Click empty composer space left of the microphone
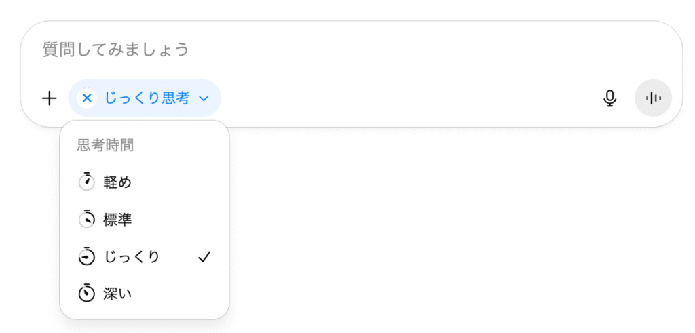 coord(407,98)
